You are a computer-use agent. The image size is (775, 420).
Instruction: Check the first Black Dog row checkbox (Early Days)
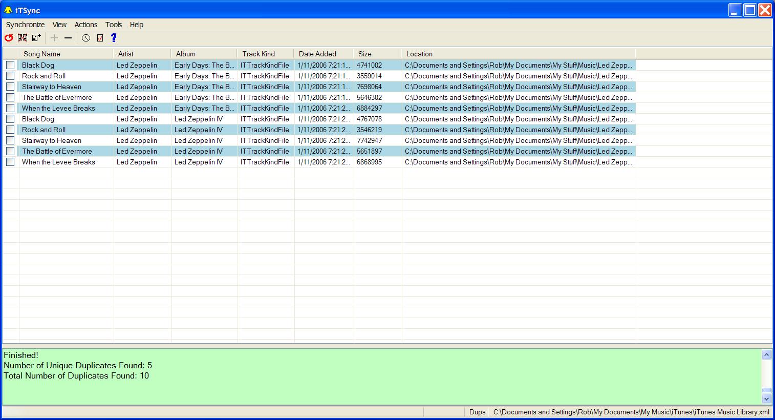[10, 65]
